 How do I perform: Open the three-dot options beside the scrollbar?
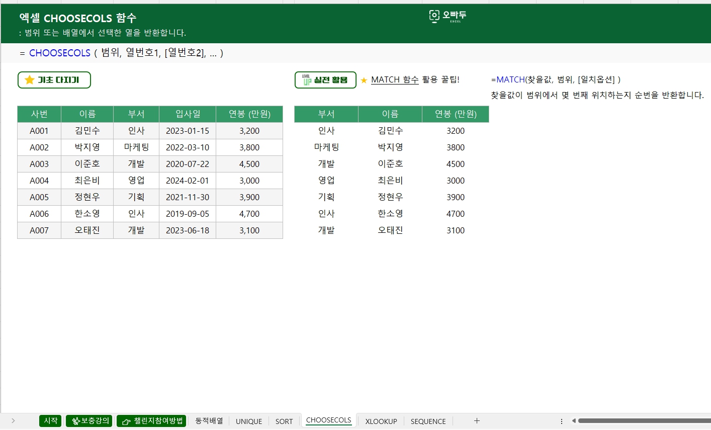point(562,421)
